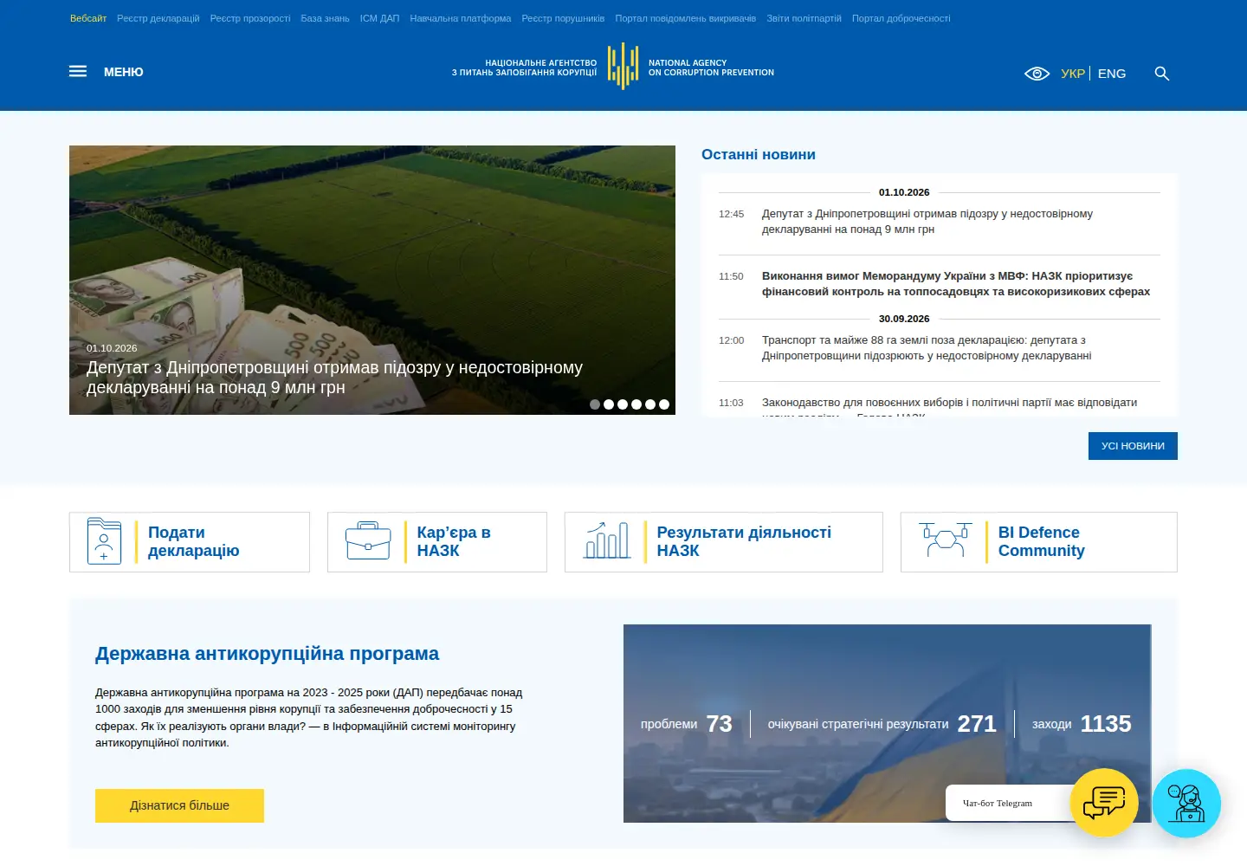
Task: Open Реєстр прозорості in top bar
Action: (250, 18)
